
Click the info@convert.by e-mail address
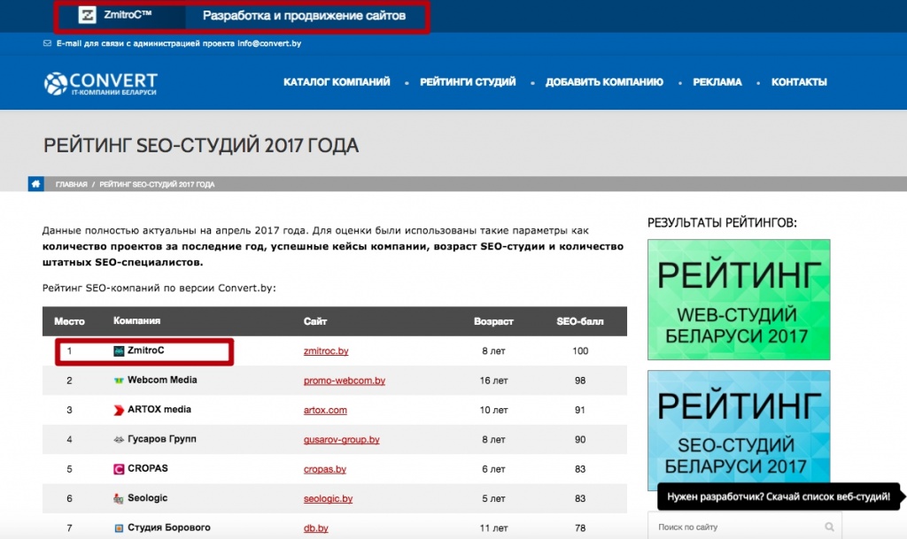click(x=269, y=43)
